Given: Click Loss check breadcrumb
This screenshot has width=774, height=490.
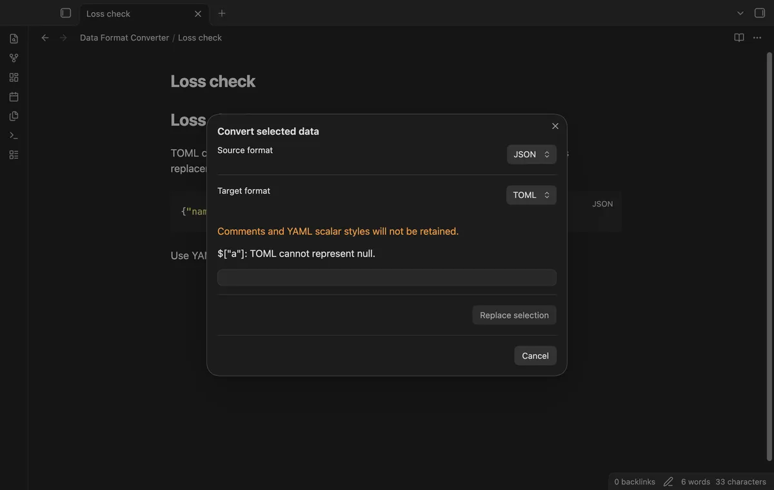Looking at the screenshot, I should pyautogui.click(x=200, y=37).
